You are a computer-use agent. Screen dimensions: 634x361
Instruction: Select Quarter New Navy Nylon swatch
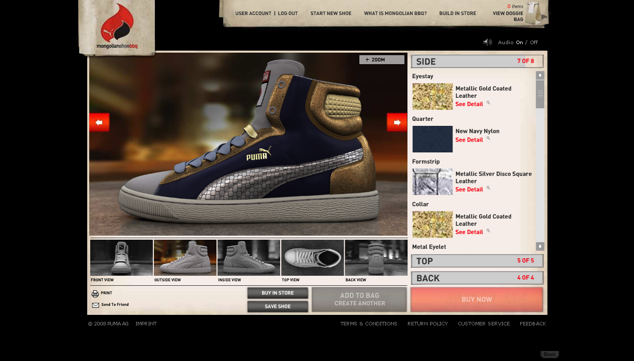[x=433, y=139]
